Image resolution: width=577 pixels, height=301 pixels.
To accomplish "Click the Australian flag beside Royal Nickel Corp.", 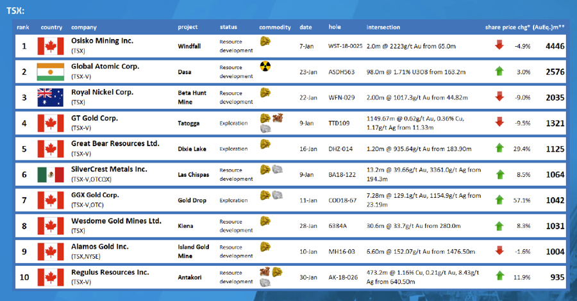I will click(49, 97).
